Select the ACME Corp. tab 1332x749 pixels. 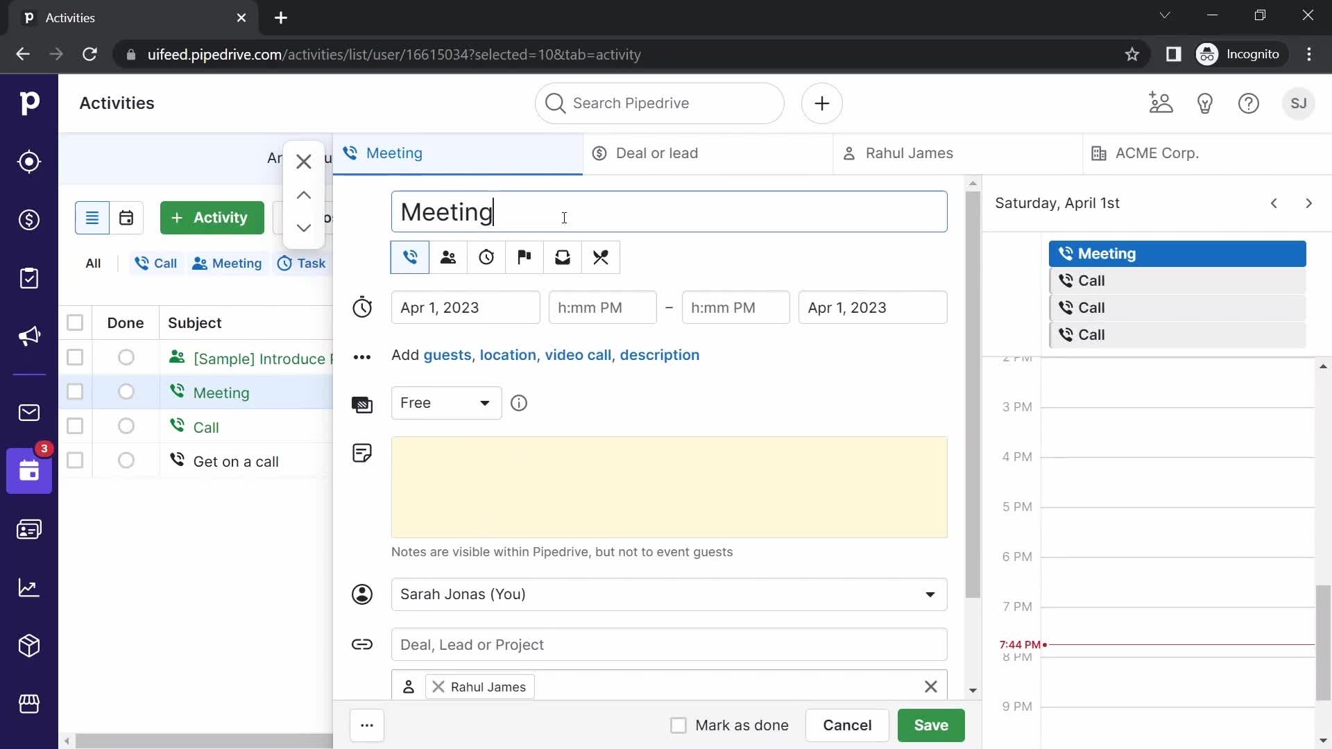tap(1207, 153)
